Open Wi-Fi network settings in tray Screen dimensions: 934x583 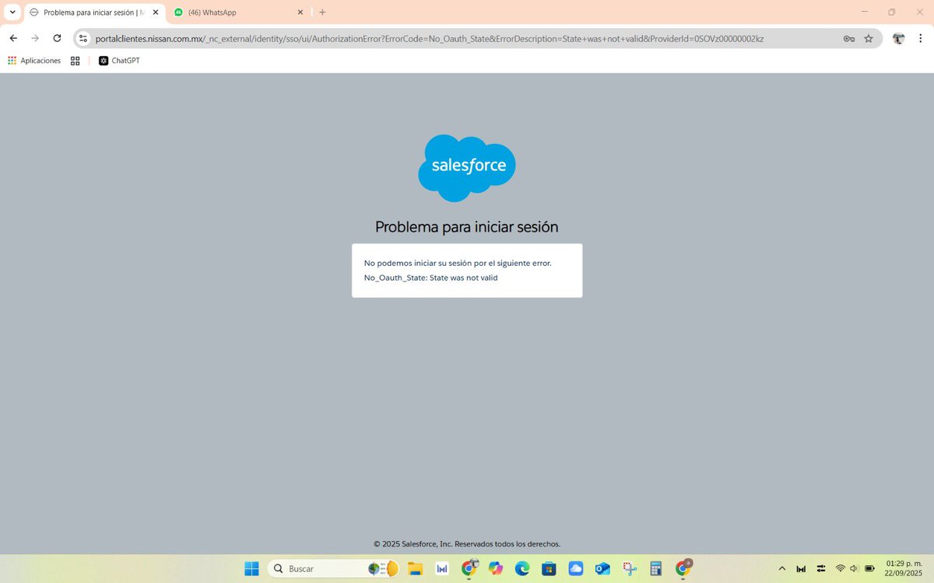click(x=840, y=569)
